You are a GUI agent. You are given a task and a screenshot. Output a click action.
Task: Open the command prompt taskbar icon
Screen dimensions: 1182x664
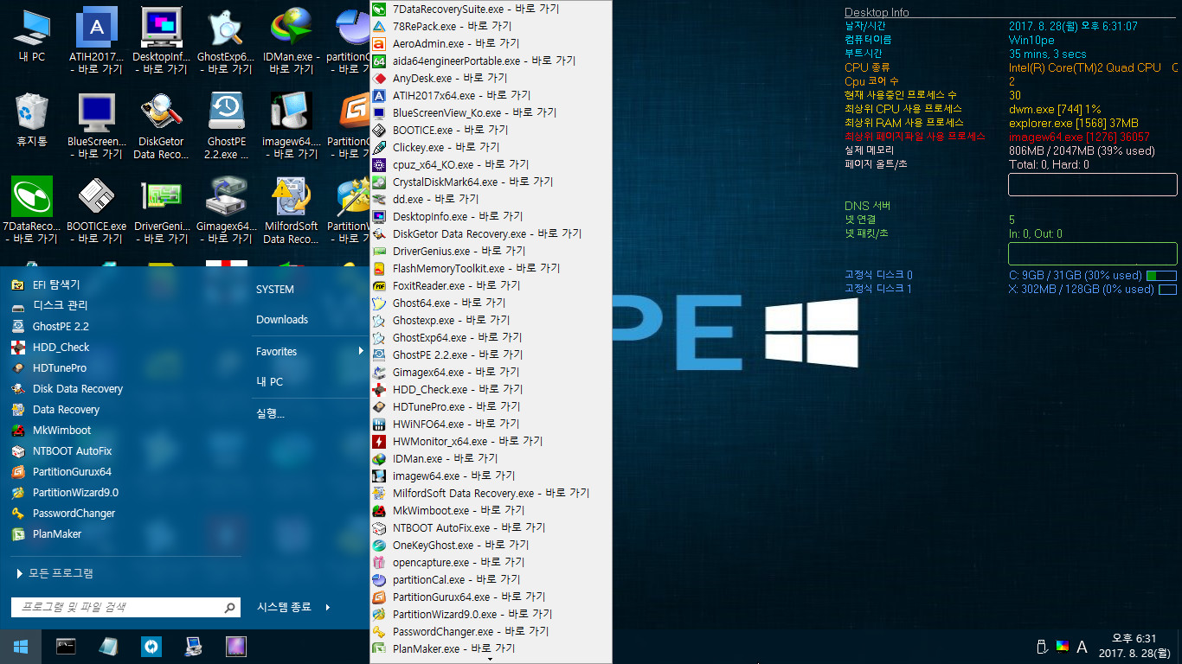(66, 646)
